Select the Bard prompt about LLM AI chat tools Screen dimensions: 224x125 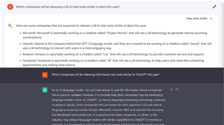pos(68,7)
